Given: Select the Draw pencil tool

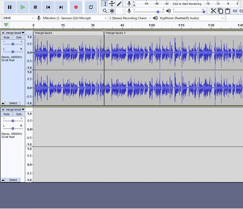Looking at the screenshot, I should (x=119, y=4).
